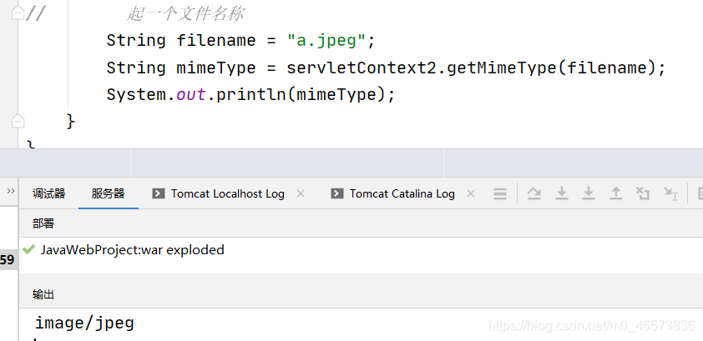Click the console icon on Tomcat Localhost Log tab

click(x=159, y=193)
